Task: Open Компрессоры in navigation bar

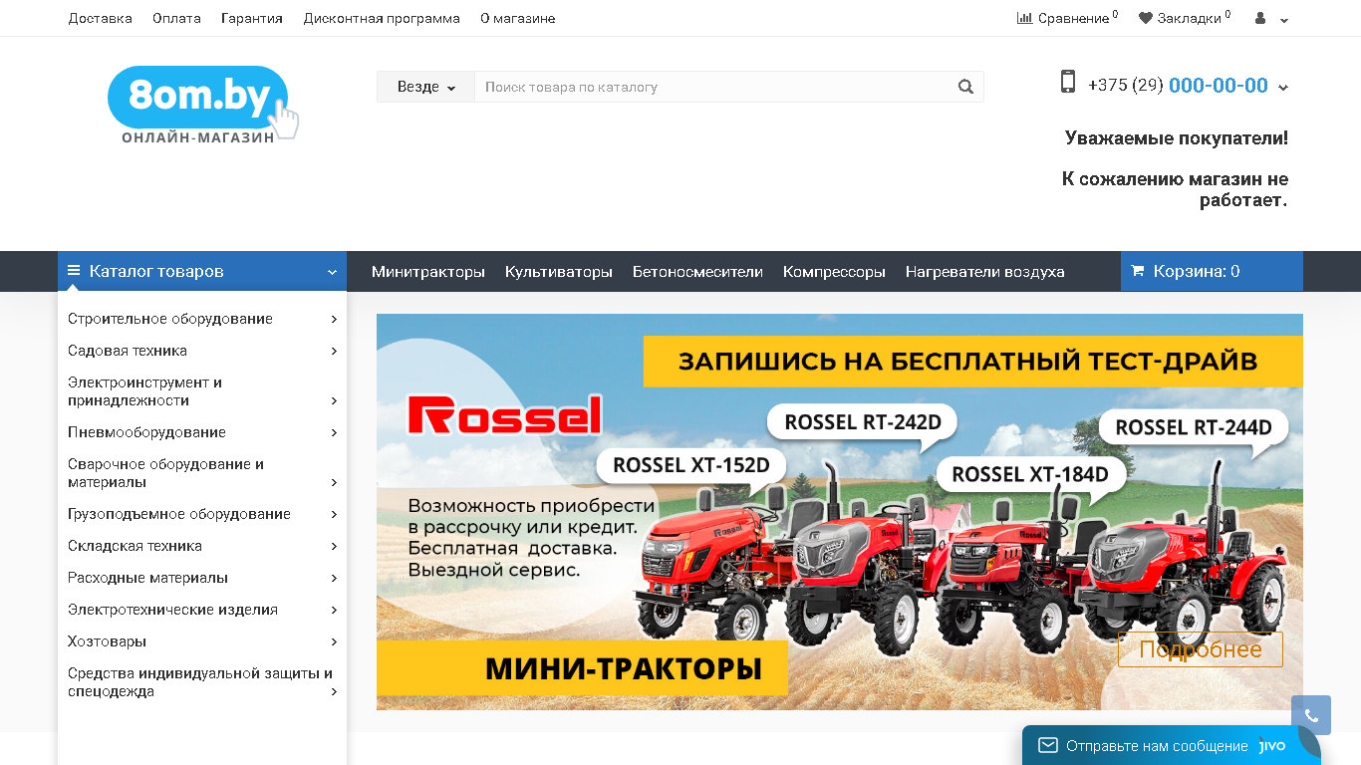Action: tap(834, 272)
